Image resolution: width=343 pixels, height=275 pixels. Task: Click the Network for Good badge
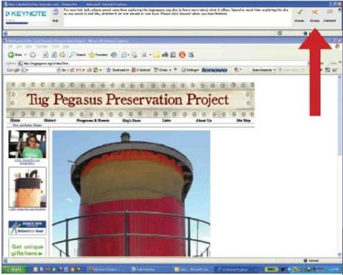tap(27, 228)
